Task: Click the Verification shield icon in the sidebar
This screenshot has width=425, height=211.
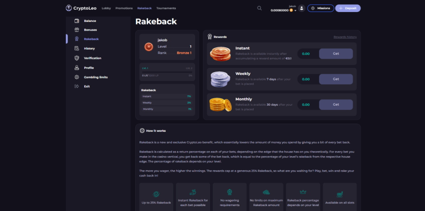Action: [x=77, y=58]
